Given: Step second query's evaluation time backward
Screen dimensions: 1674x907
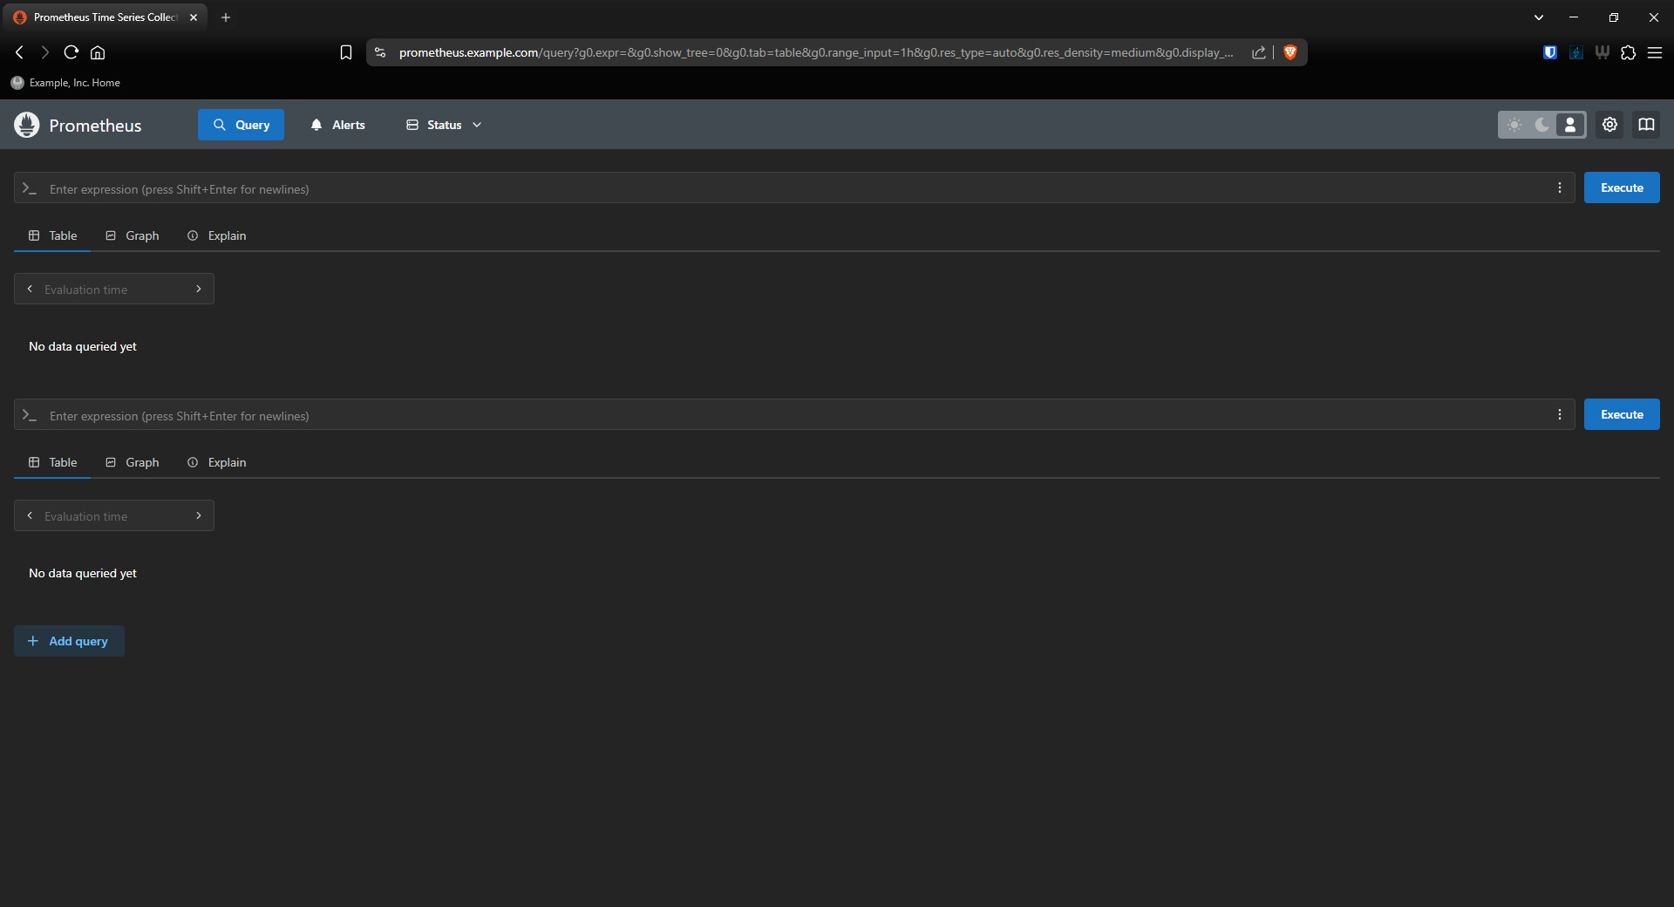Looking at the screenshot, I should (30, 515).
